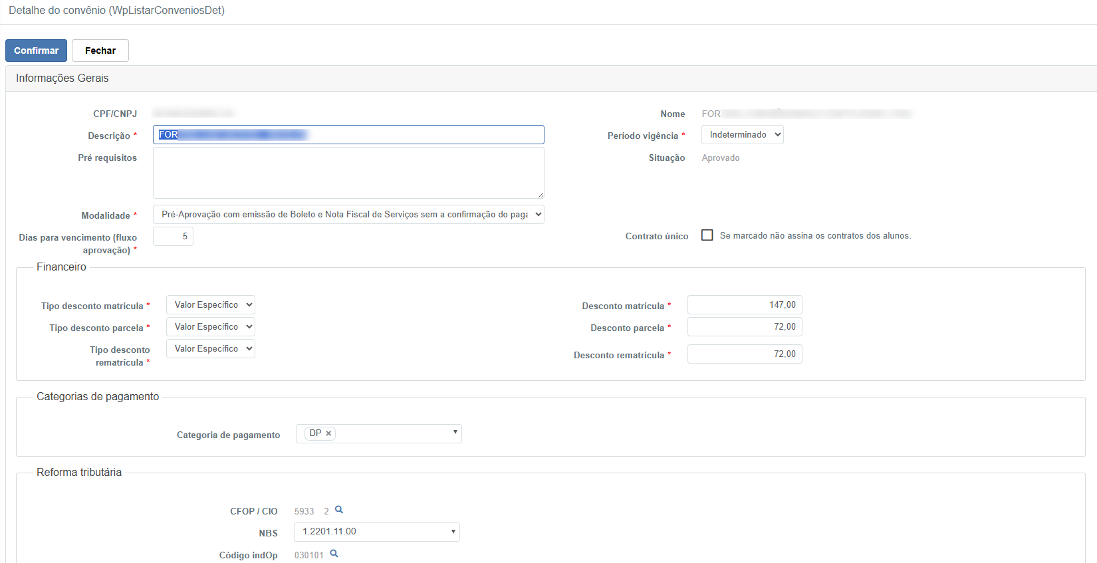1097x563 pixels.
Task: Click the Fechar button
Action: (x=100, y=51)
